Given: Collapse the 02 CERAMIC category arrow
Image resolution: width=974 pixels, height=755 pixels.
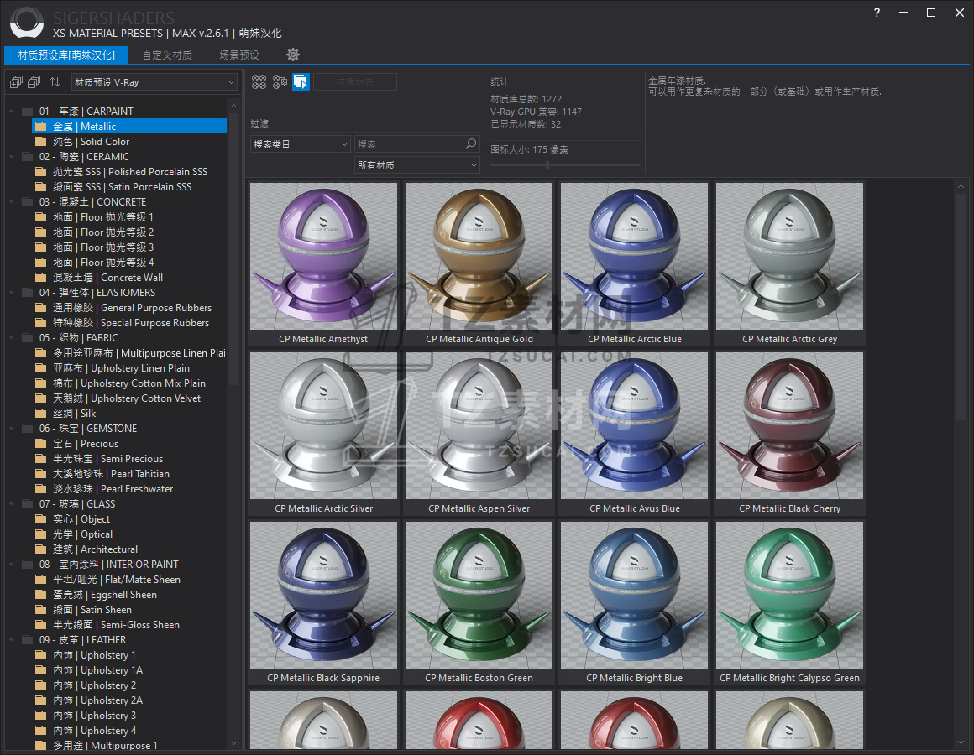Looking at the screenshot, I should tap(11, 157).
